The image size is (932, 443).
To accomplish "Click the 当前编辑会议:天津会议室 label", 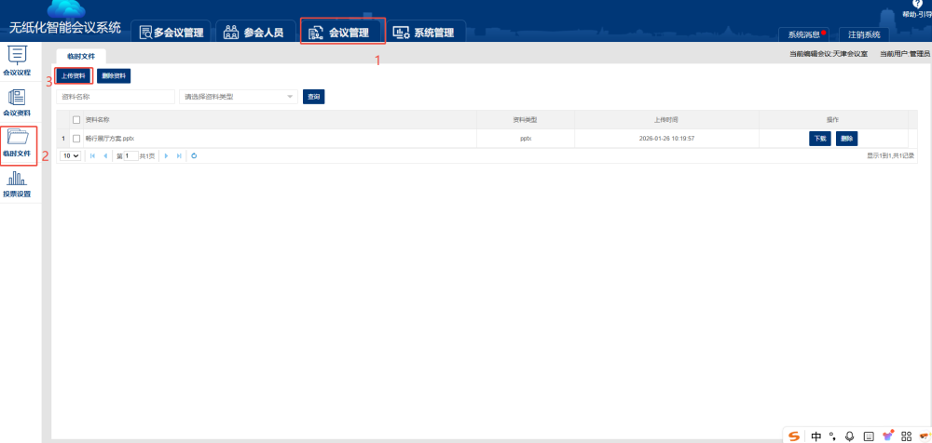I will [829, 53].
